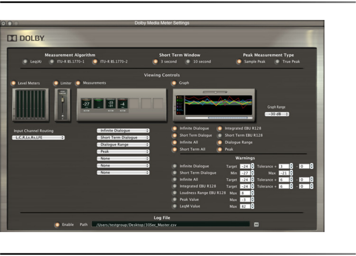
Task: Toggle Integrated EBU R128 graph trace
Action: 220,128
